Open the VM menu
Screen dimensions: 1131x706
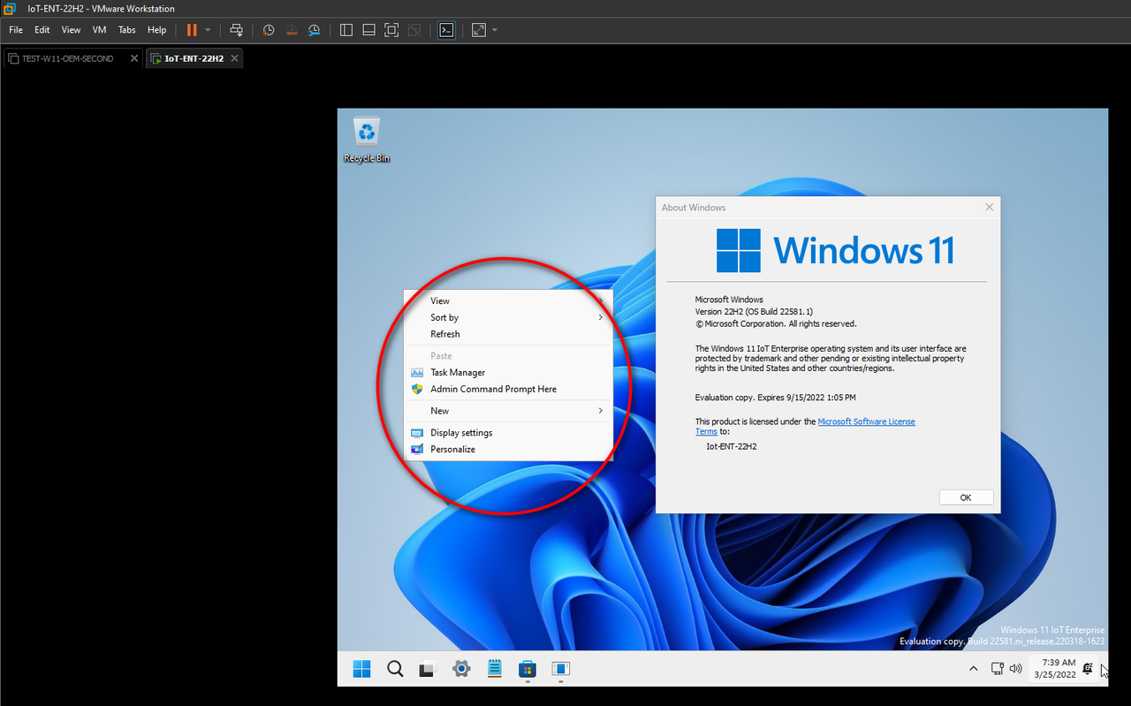(x=99, y=30)
